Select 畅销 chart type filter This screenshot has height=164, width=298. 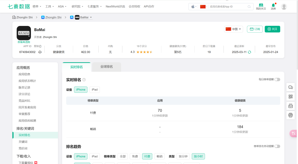coord(159,156)
